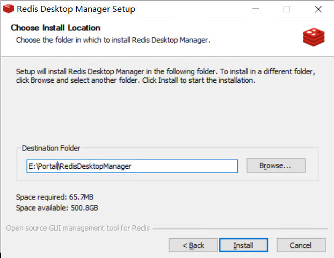Image resolution: width=334 pixels, height=258 pixels.
Task: Click the 'RedisDesktopManager' text in path field
Action: click(96, 166)
